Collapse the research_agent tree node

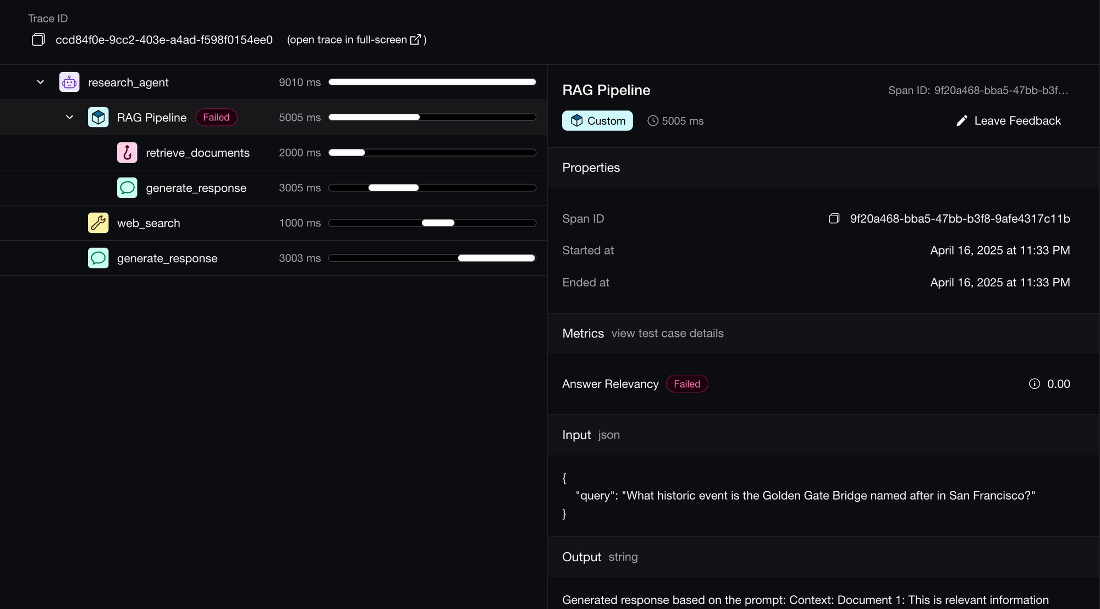click(40, 82)
